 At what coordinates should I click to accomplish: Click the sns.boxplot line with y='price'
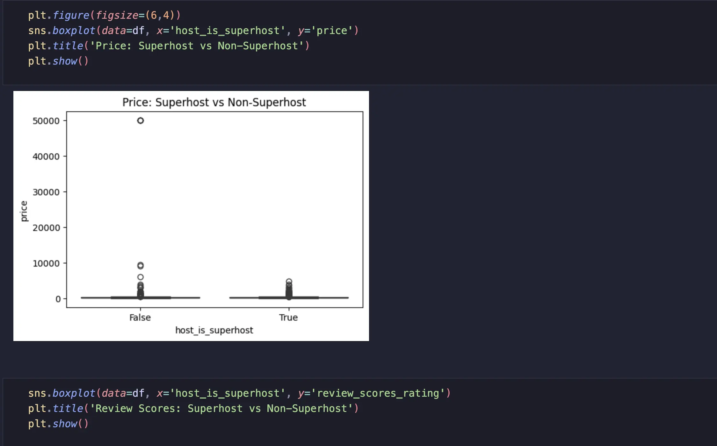click(x=193, y=31)
